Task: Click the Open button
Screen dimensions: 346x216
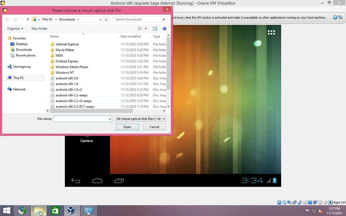Action: pyautogui.click(x=127, y=127)
